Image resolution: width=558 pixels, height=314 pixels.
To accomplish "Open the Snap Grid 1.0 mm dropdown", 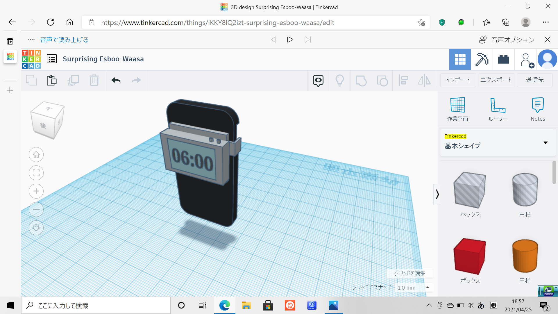I will click(414, 288).
